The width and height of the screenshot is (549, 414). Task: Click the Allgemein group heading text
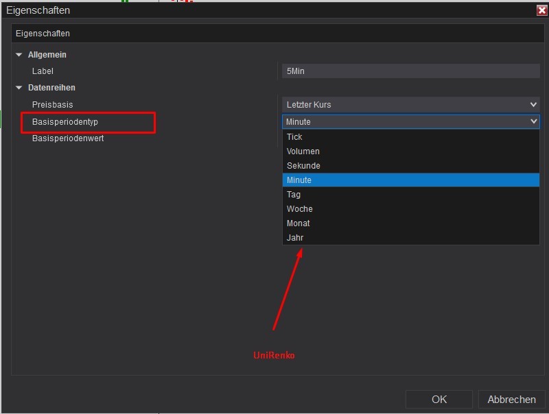click(x=47, y=55)
